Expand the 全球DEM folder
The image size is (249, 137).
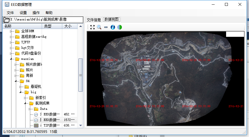(11, 31)
